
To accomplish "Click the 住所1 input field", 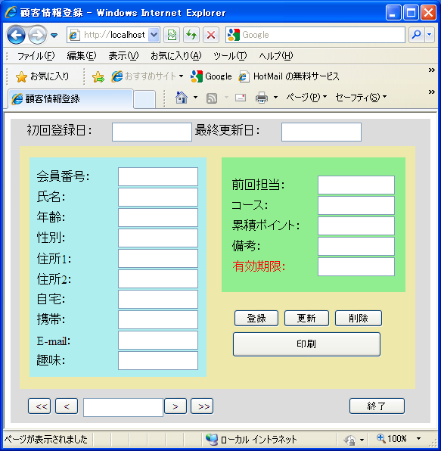I will (x=158, y=259).
